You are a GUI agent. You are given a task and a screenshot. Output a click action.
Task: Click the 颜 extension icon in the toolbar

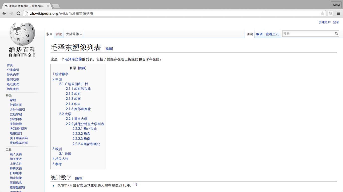[x=331, y=13]
